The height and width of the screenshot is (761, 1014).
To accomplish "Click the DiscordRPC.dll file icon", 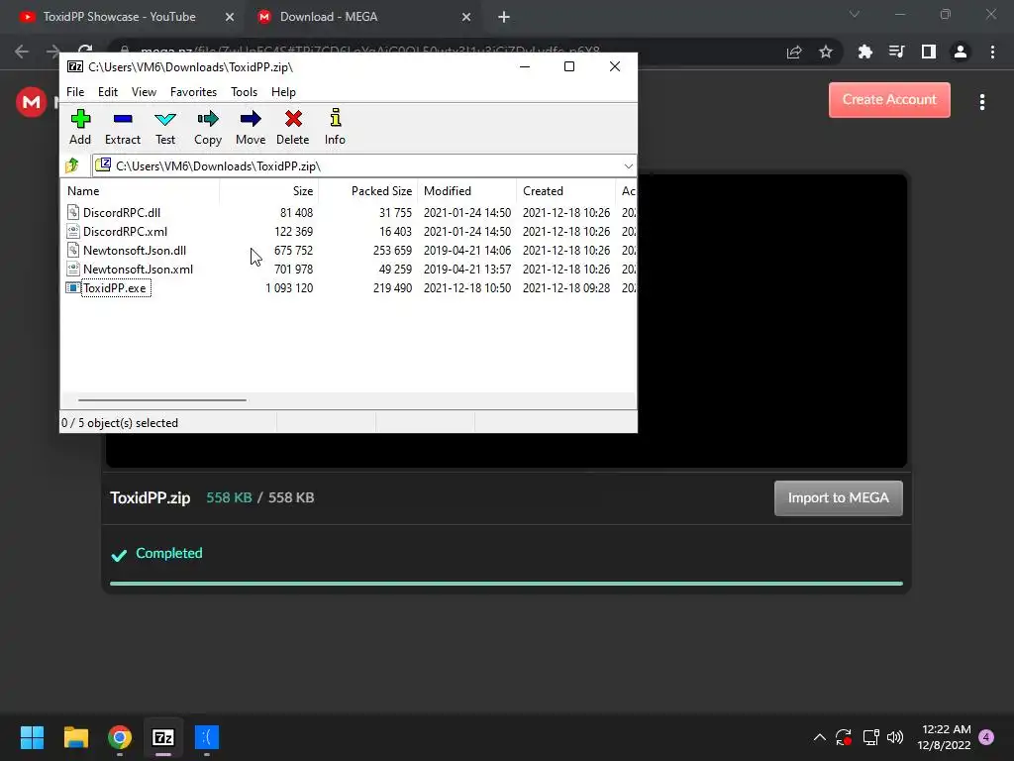I will click(73, 212).
